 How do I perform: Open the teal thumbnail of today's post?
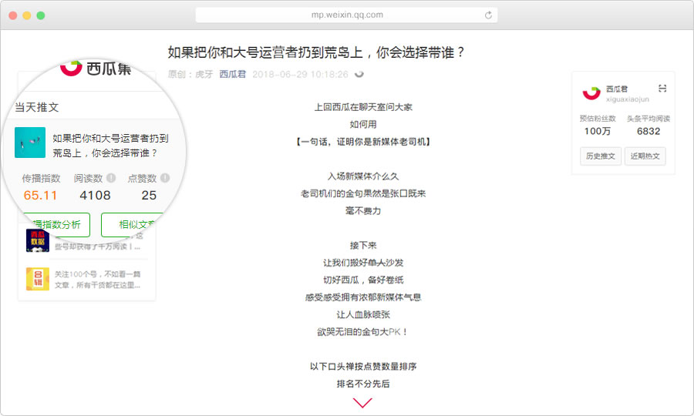click(30, 143)
